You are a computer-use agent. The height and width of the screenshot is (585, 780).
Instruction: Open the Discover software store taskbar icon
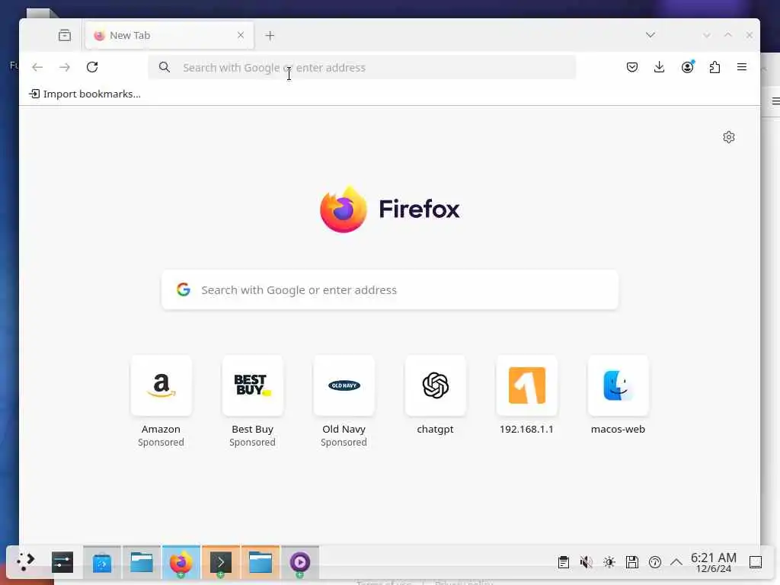click(x=102, y=562)
